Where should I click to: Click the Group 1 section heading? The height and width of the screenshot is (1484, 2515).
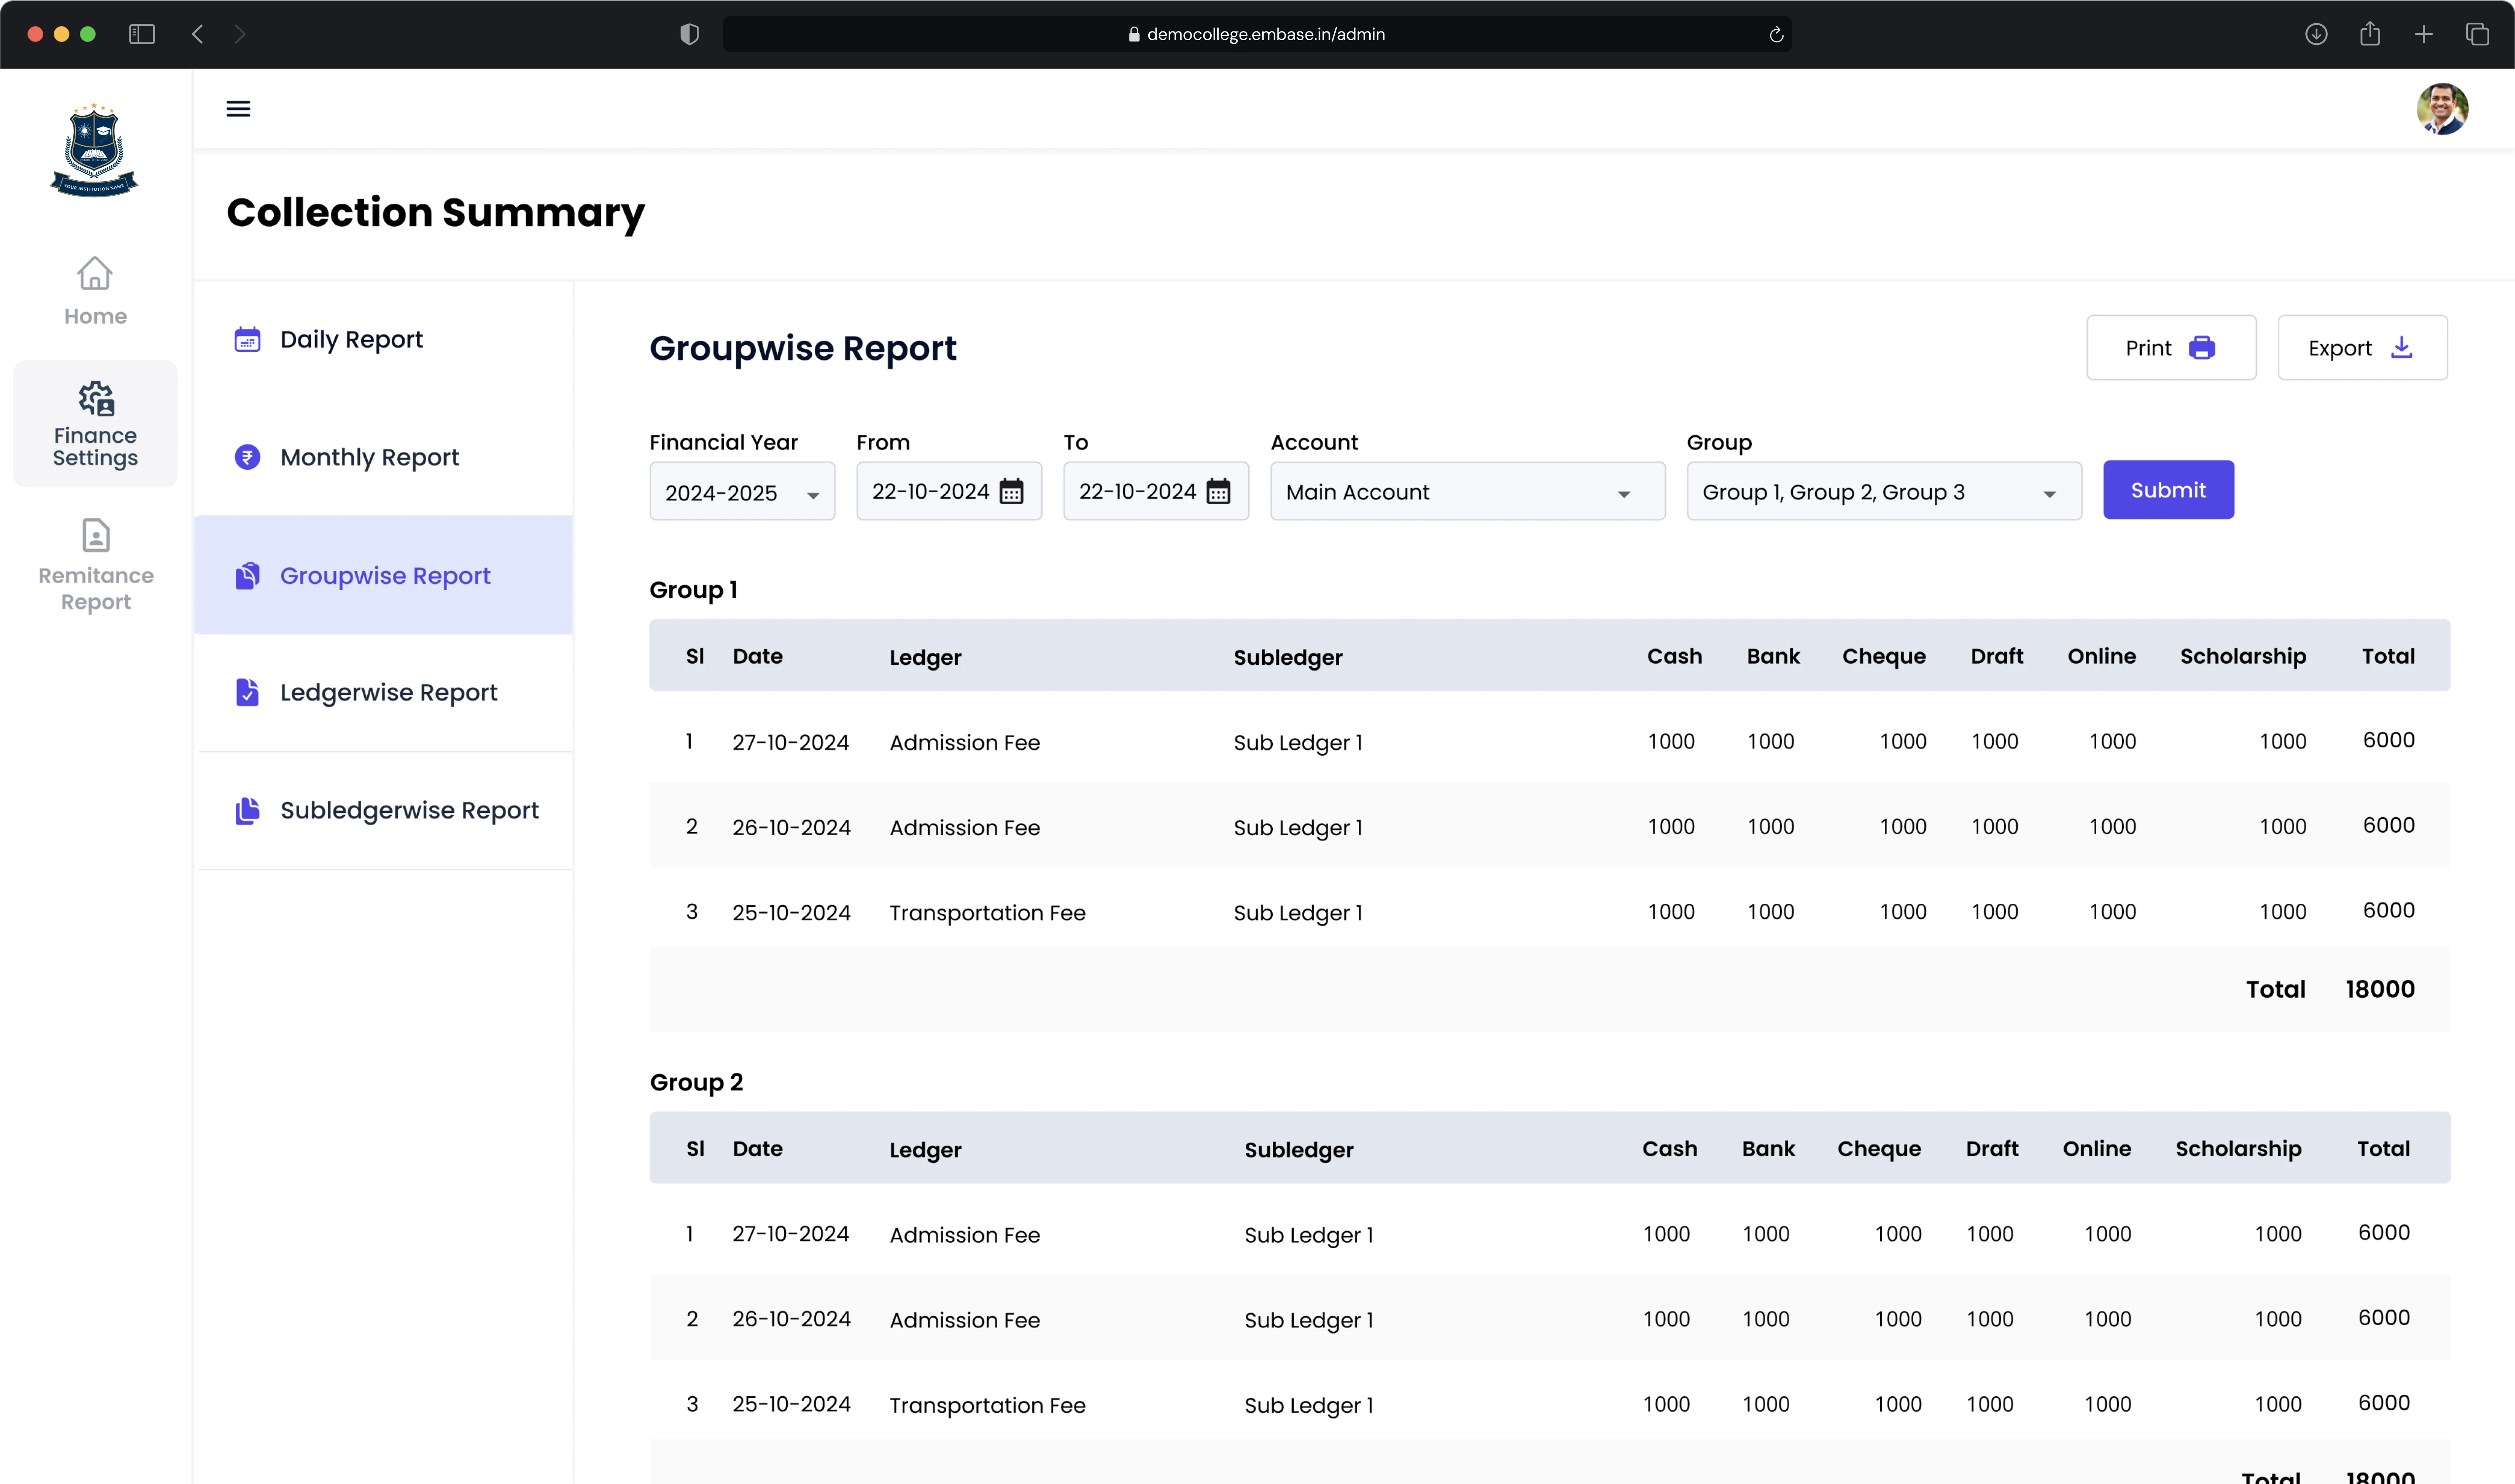pos(693,590)
